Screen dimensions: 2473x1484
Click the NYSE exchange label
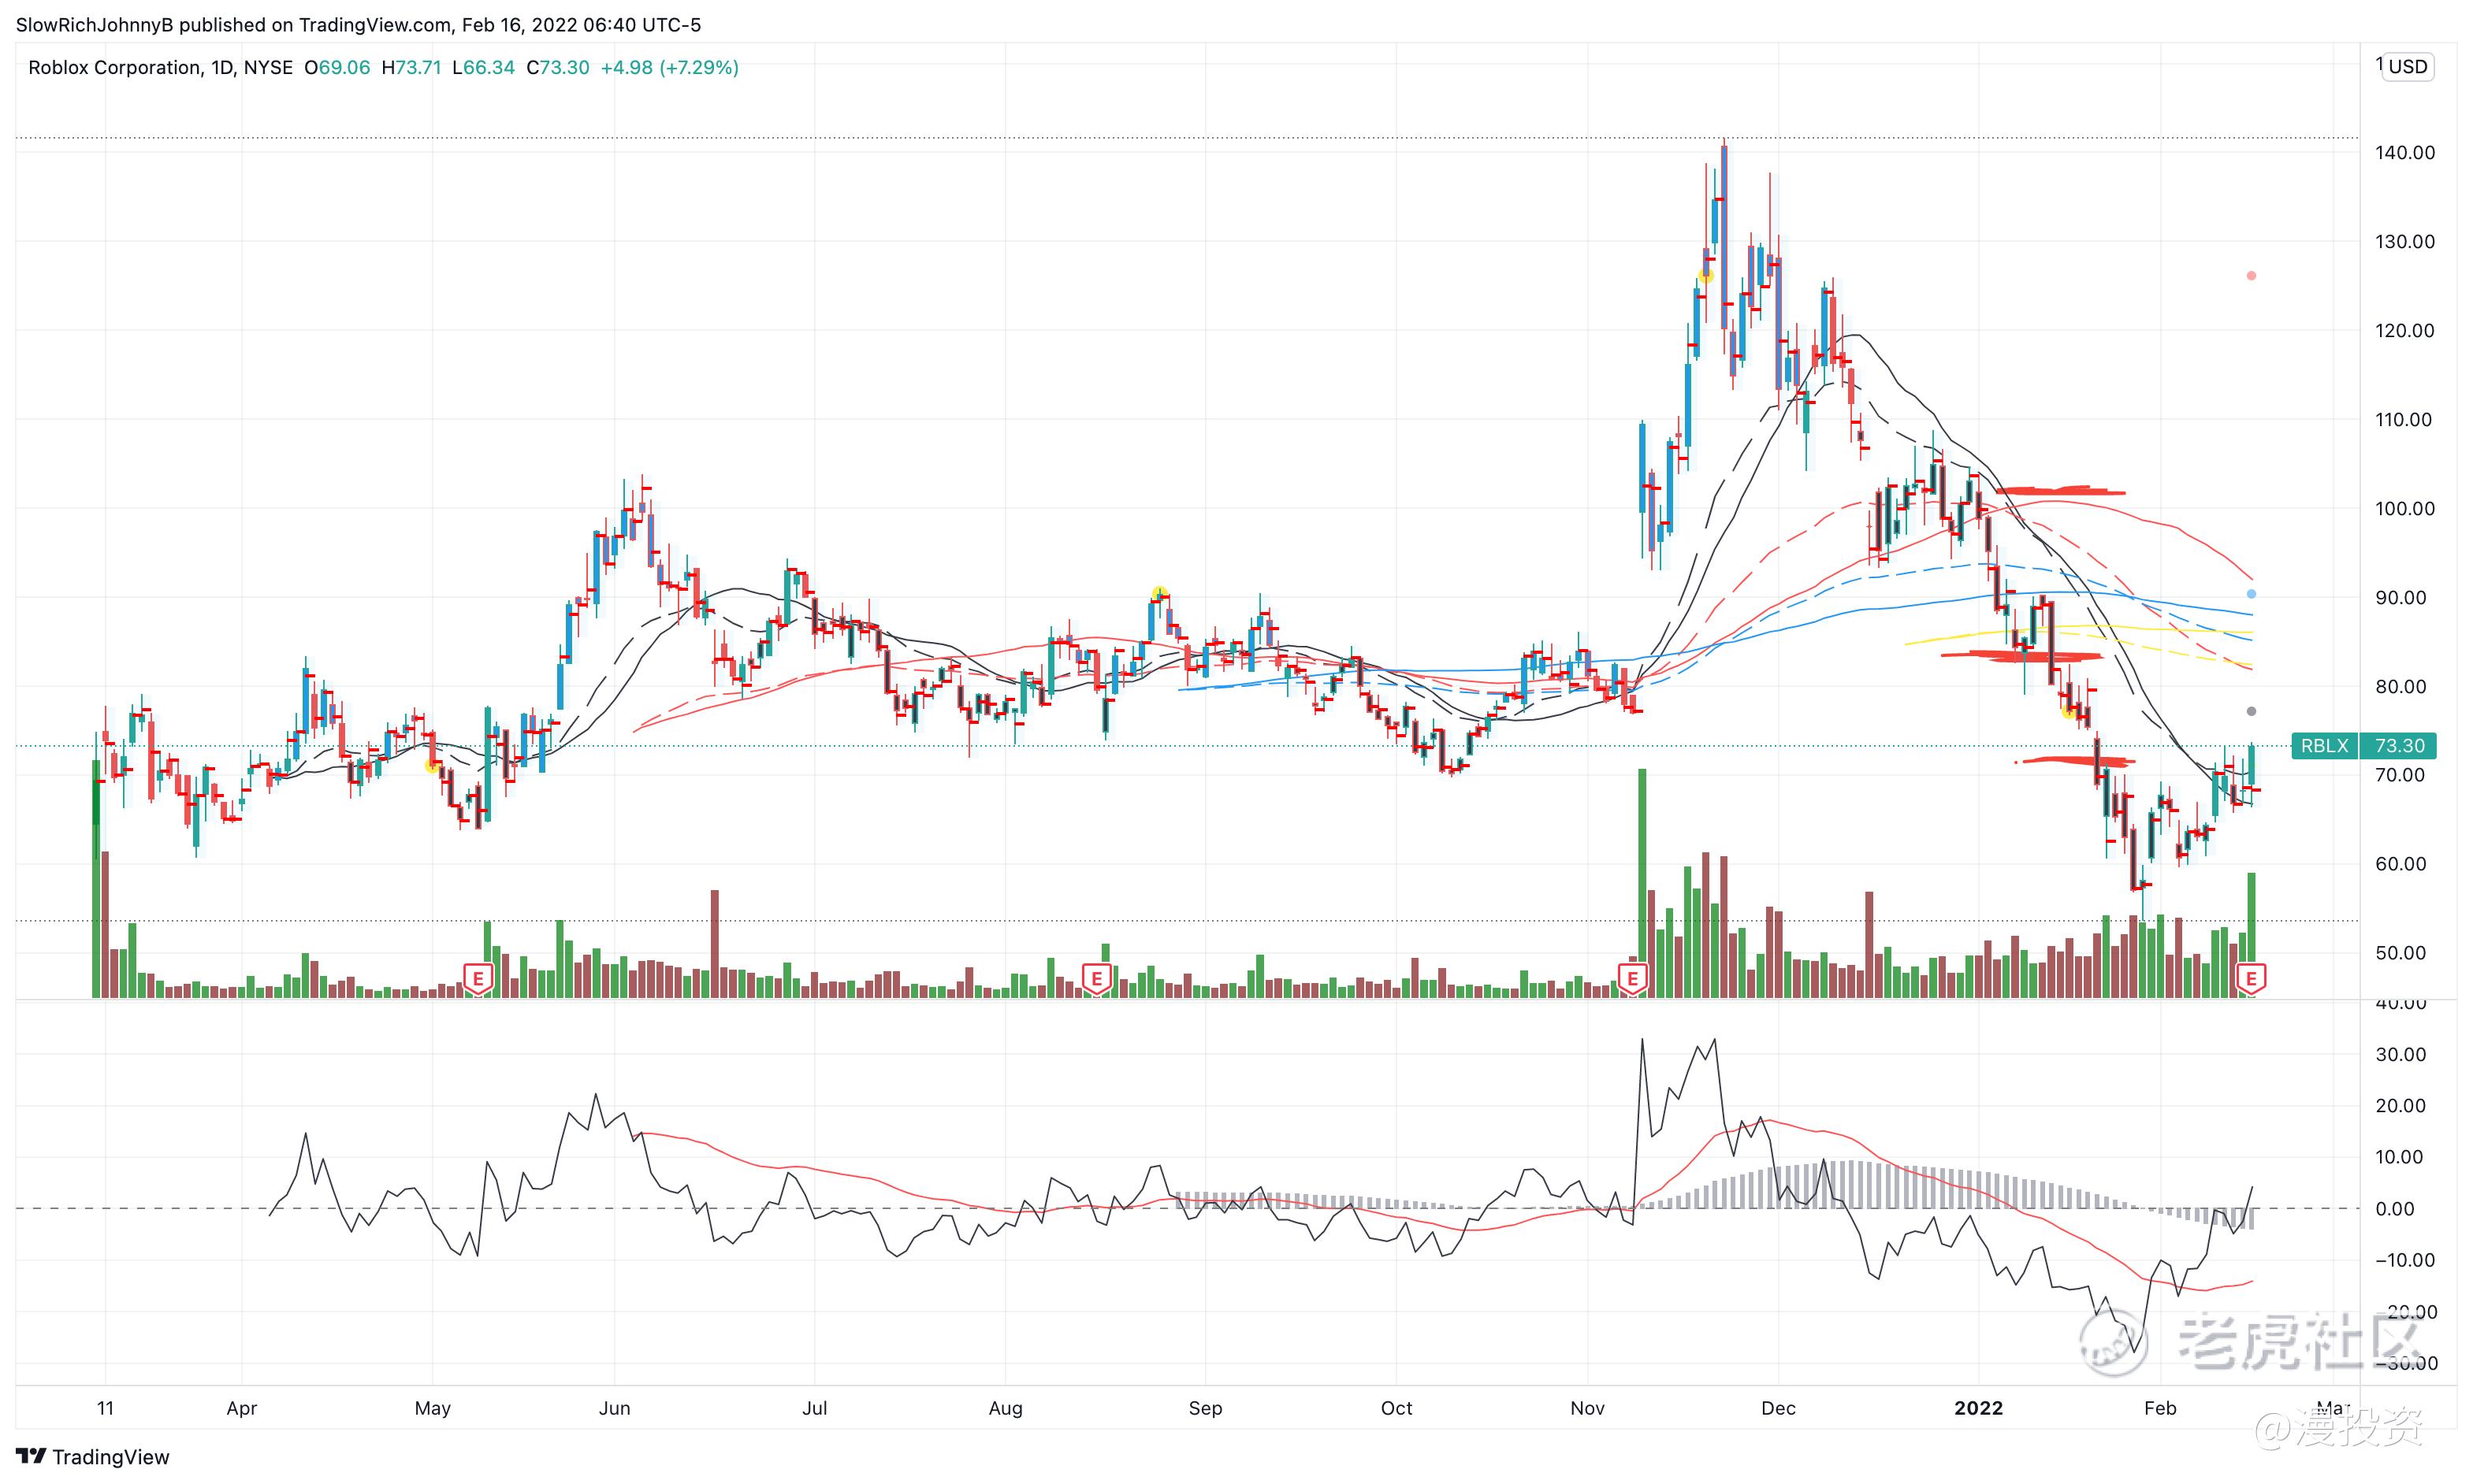tap(268, 68)
